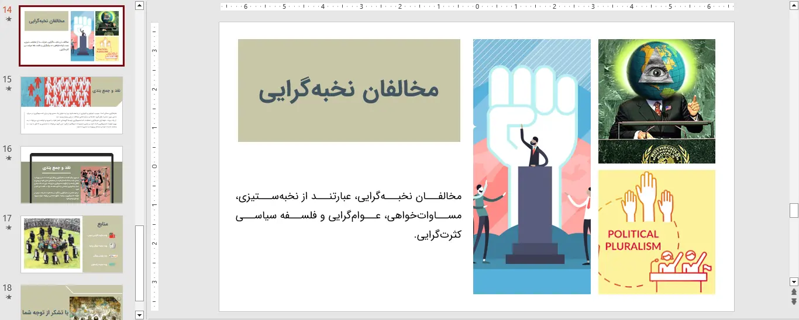Click the animation star under slide 17

[x=8, y=228]
